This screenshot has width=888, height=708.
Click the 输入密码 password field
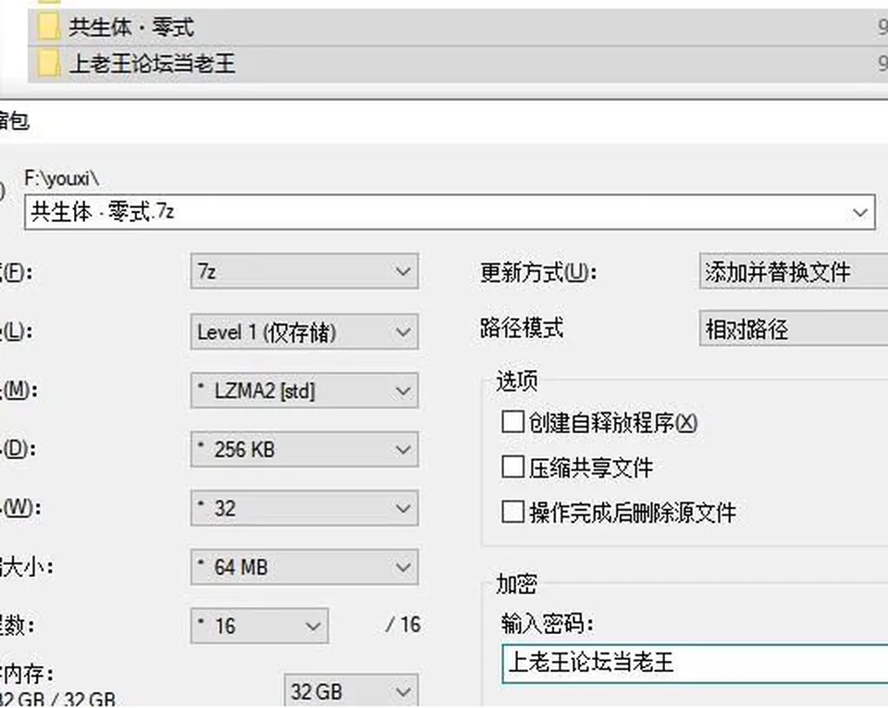click(x=695, y=662)
